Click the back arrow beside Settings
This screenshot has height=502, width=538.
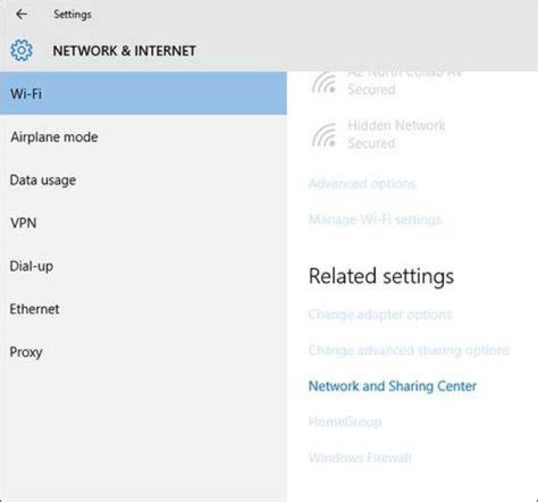tap(22, 14)
